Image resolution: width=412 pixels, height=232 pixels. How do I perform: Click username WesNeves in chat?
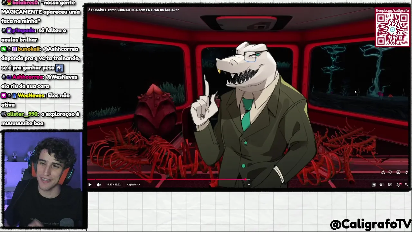[31, 95]
